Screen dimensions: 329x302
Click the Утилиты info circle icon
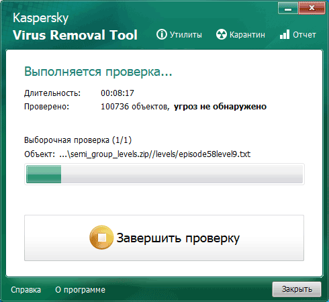[x=162, y=34]
